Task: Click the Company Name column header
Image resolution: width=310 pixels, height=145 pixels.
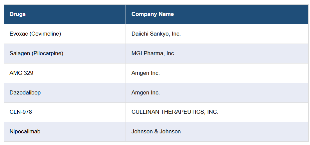Action: click(x=153, y=14)
